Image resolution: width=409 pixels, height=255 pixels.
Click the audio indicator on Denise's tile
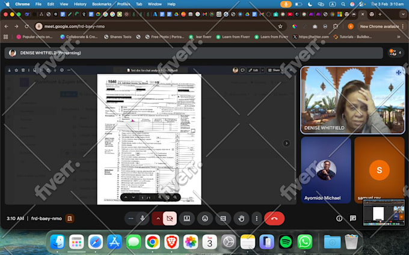click(x=398, y=73)
